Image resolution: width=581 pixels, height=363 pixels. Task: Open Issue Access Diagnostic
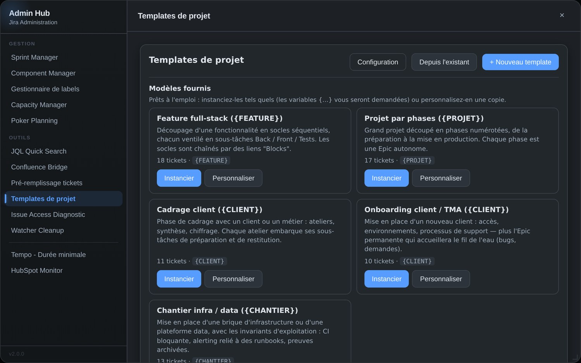(64, 215)
